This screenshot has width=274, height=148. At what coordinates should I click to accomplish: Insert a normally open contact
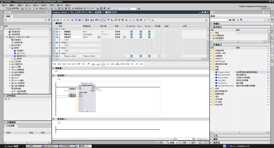tap(55, 64)
